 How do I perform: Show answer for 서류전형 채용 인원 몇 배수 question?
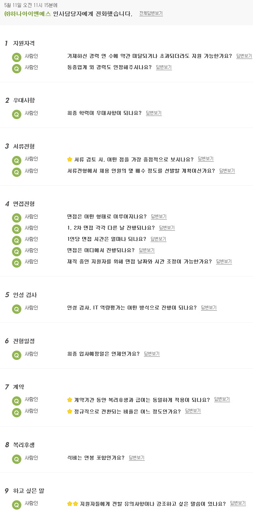(x=227, y=171)
